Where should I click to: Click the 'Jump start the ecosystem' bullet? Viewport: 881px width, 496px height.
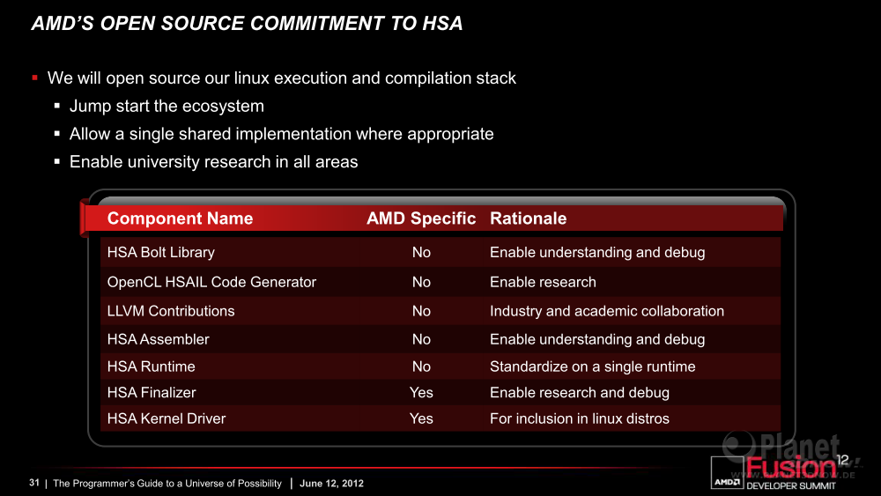(167, 107)
